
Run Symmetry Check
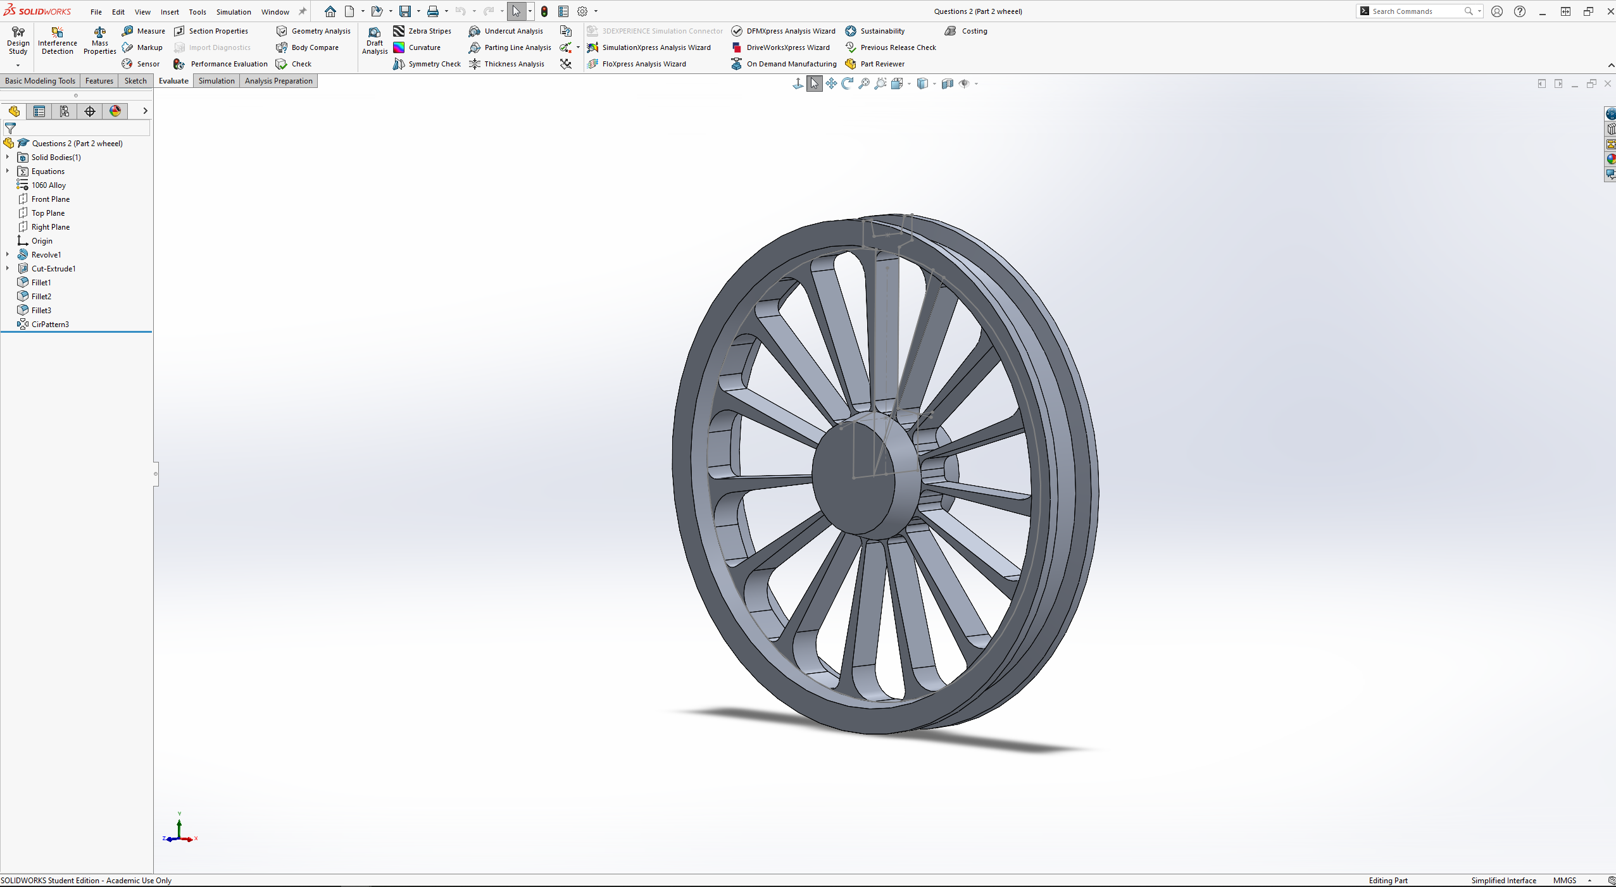point(427,64)
